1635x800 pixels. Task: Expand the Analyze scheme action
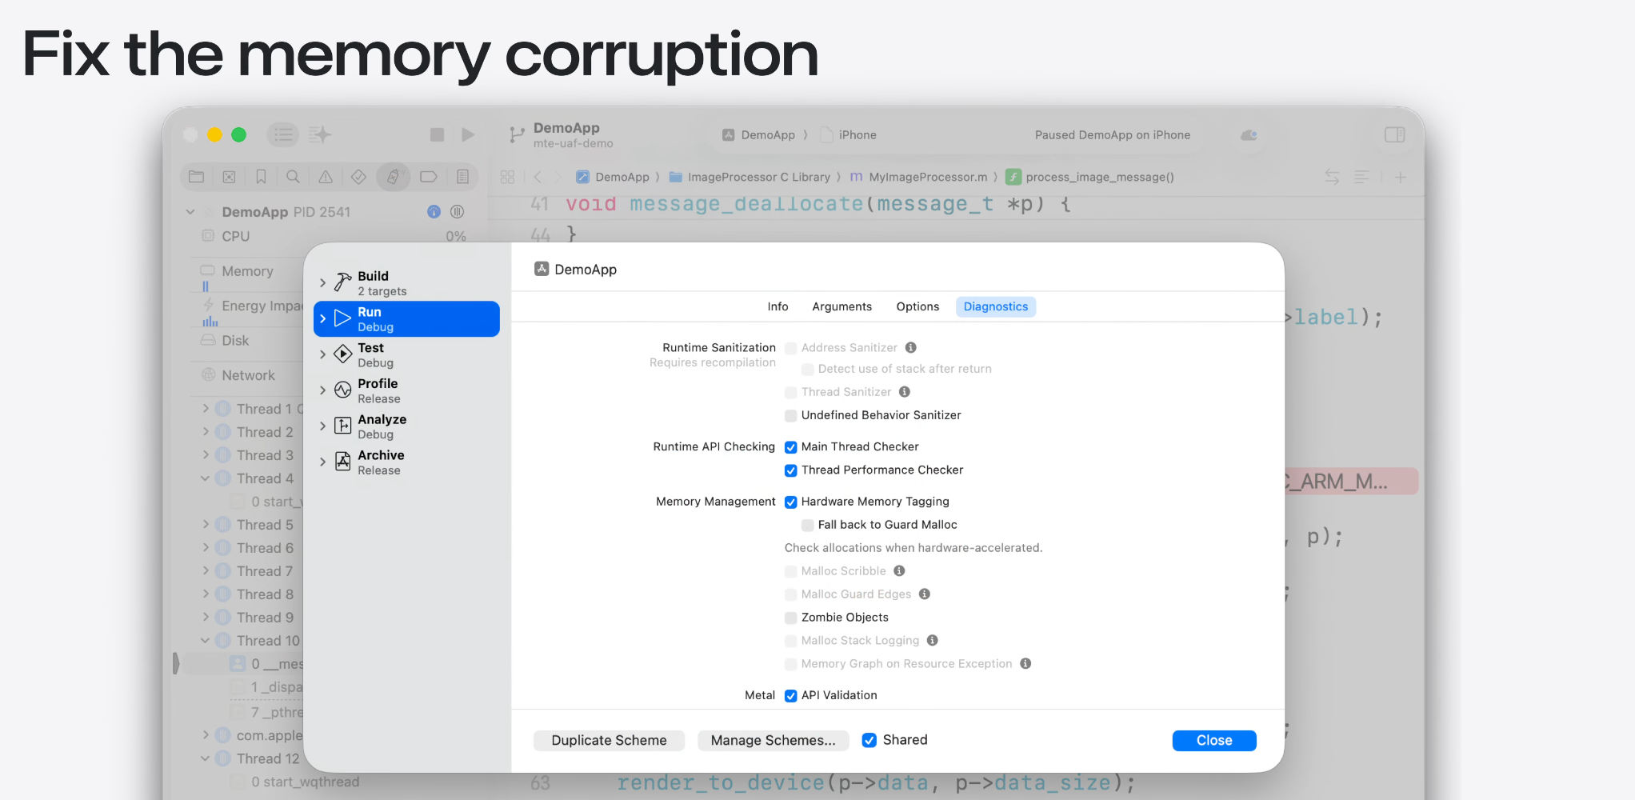pos(323,426)
